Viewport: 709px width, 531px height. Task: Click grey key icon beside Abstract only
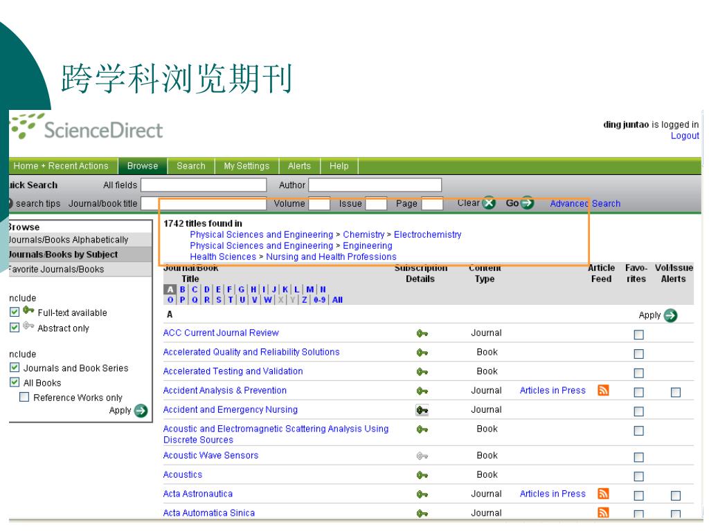28,326
